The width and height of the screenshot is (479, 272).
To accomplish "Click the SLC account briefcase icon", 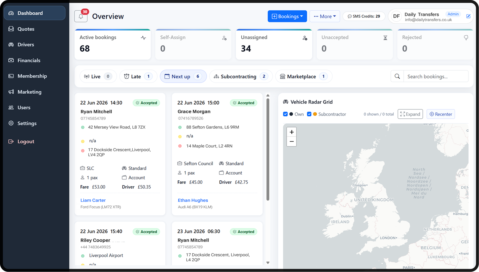I will tap(82, 168).
